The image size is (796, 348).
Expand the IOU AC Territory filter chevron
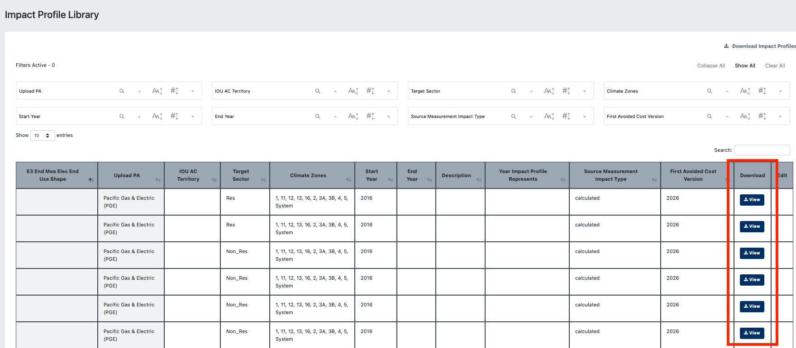coord(388,91)
